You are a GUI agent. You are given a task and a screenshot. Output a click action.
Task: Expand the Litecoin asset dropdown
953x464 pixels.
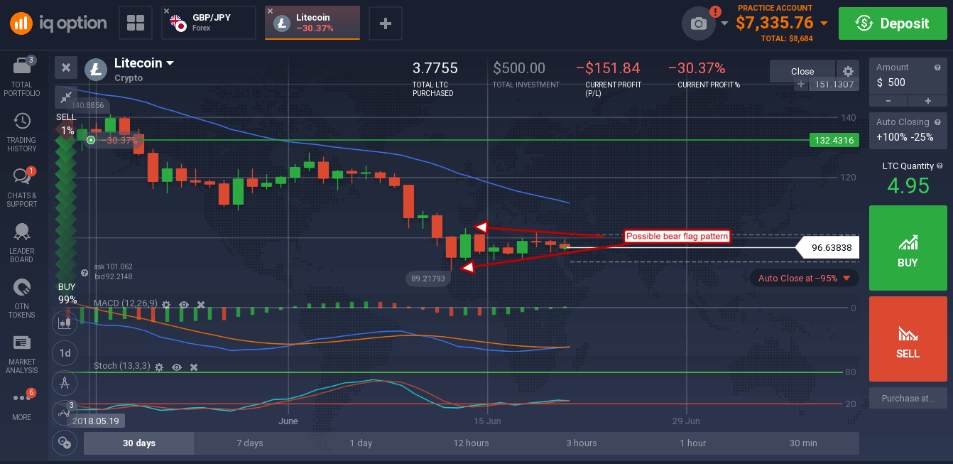click(170, 63)
